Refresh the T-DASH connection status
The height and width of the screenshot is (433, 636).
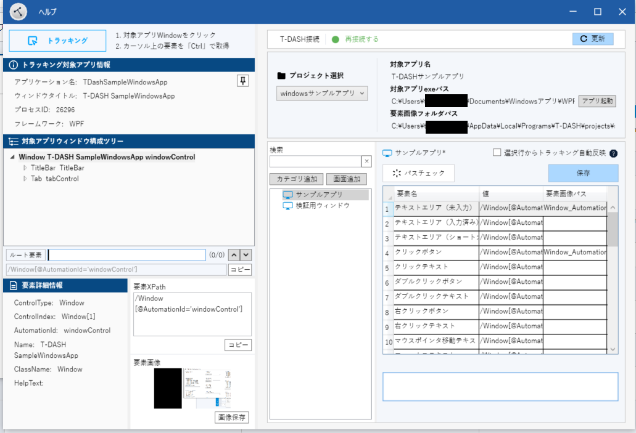point(592,39)
